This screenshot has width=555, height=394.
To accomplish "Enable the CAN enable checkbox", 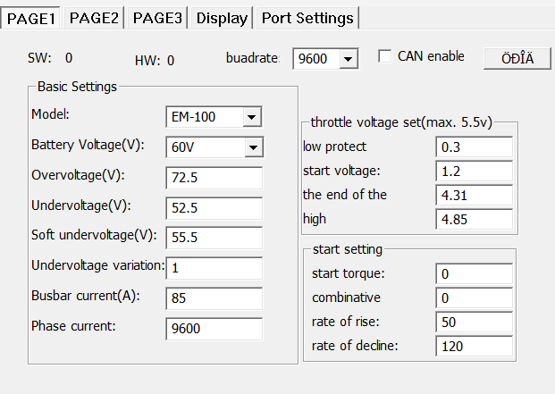I will 385,56.
